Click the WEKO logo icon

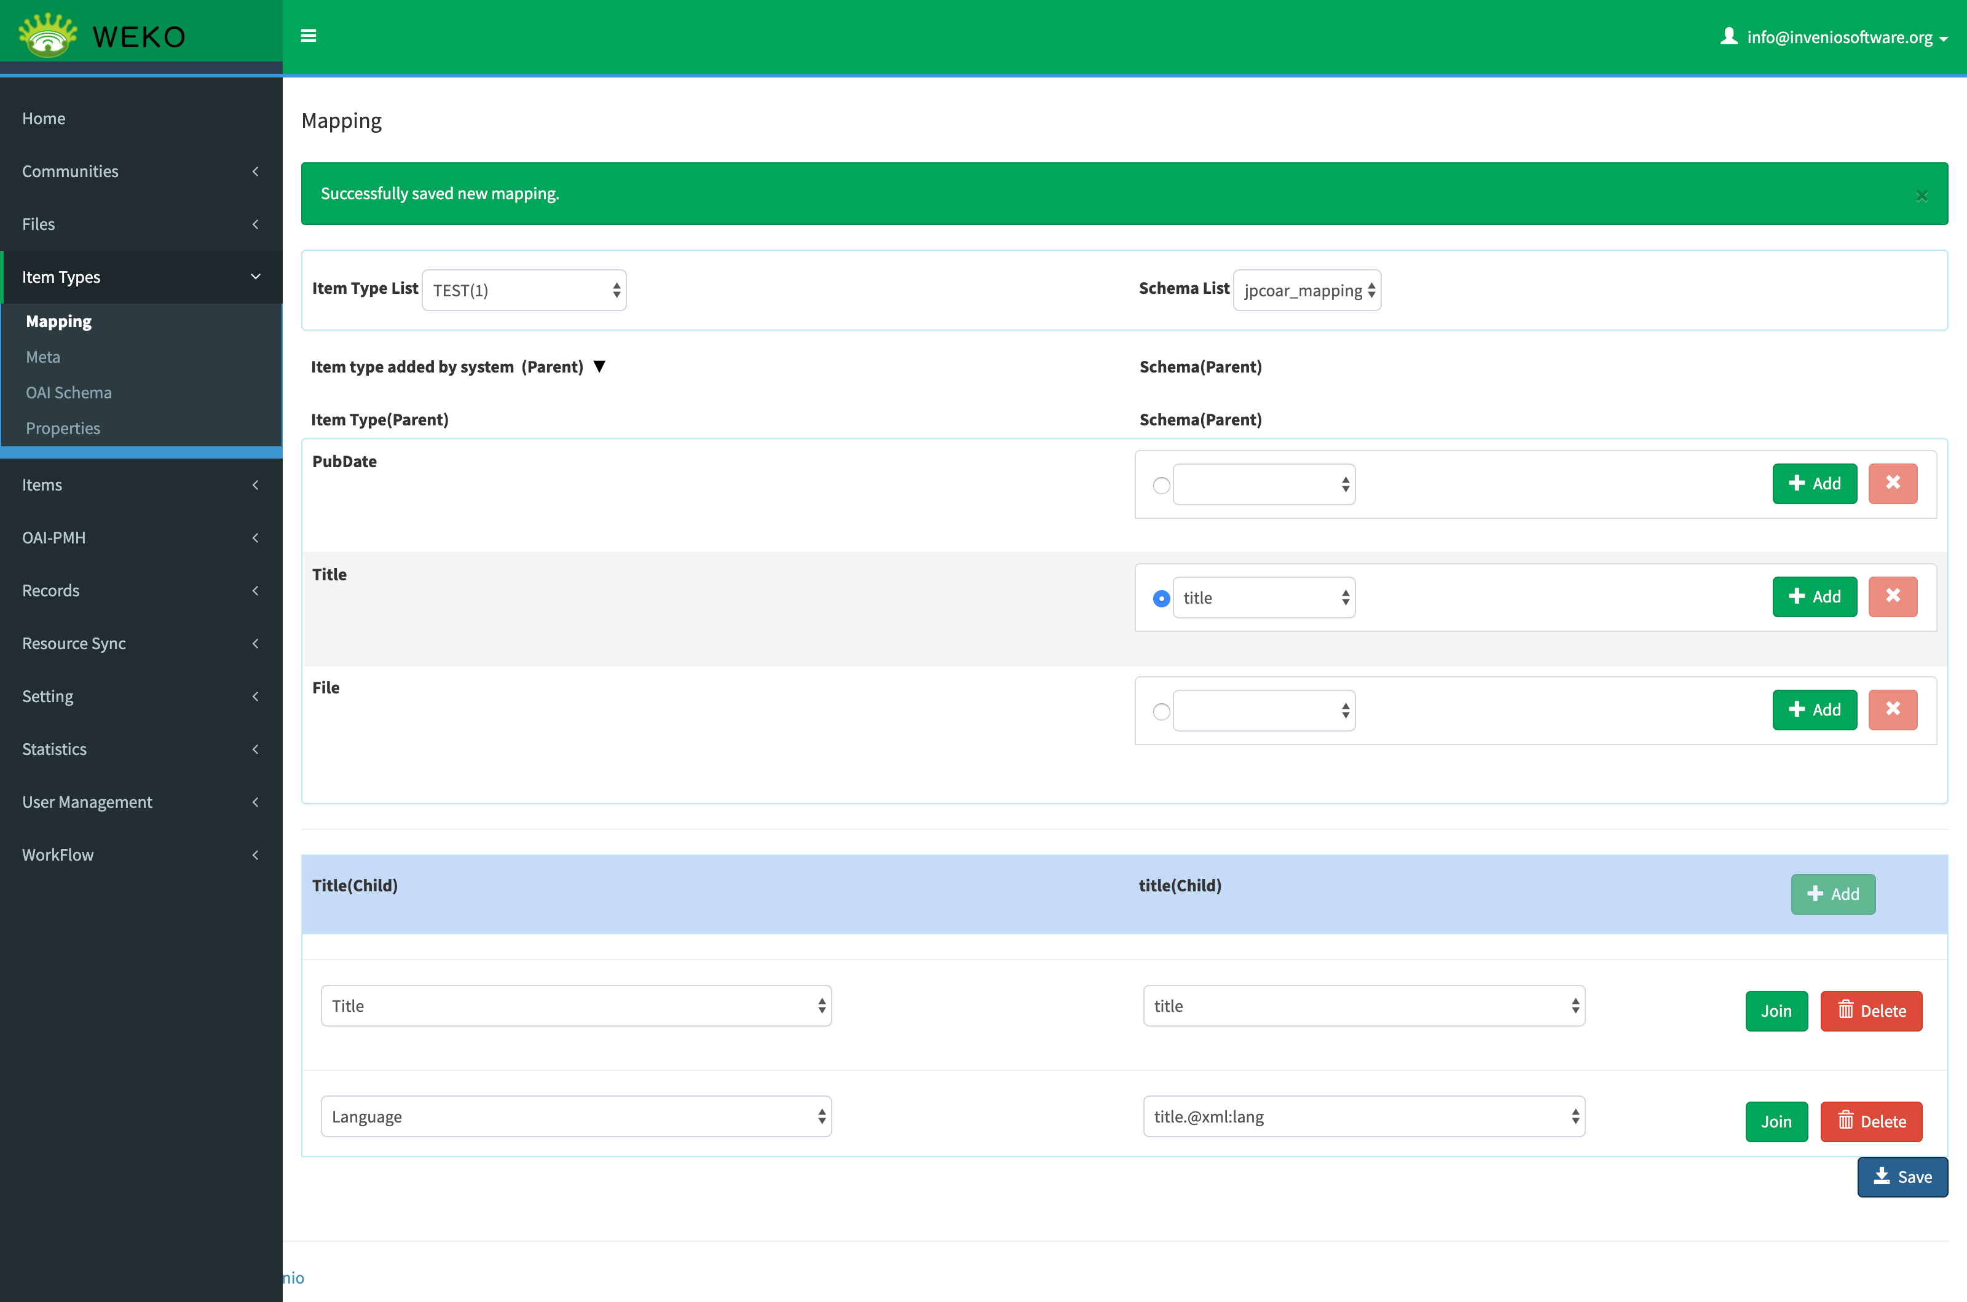click(x=48, y=36)
